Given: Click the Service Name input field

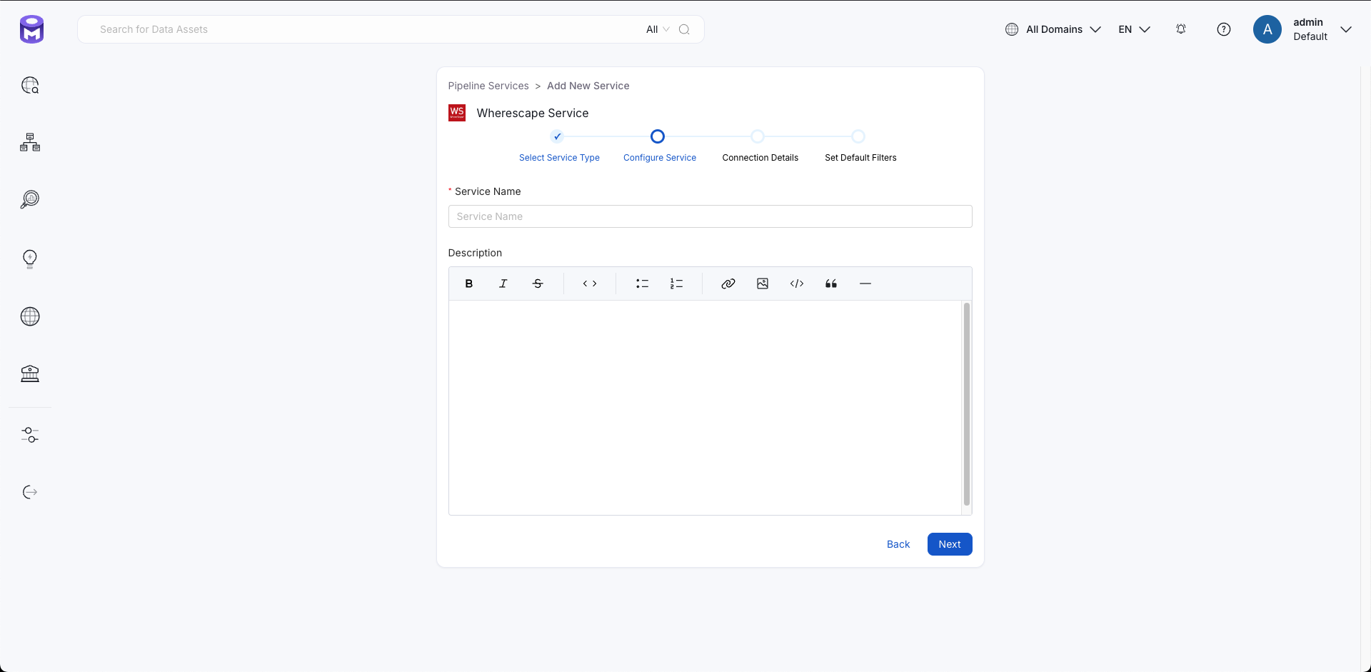Looking at the screenshot, I should click(710, 216).
